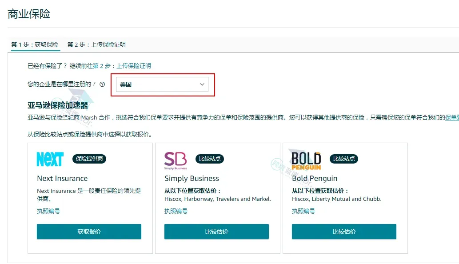Click the 亚马逊保险加速器 heading
This screenshot has height=264, width=459.
pos(58,105)
